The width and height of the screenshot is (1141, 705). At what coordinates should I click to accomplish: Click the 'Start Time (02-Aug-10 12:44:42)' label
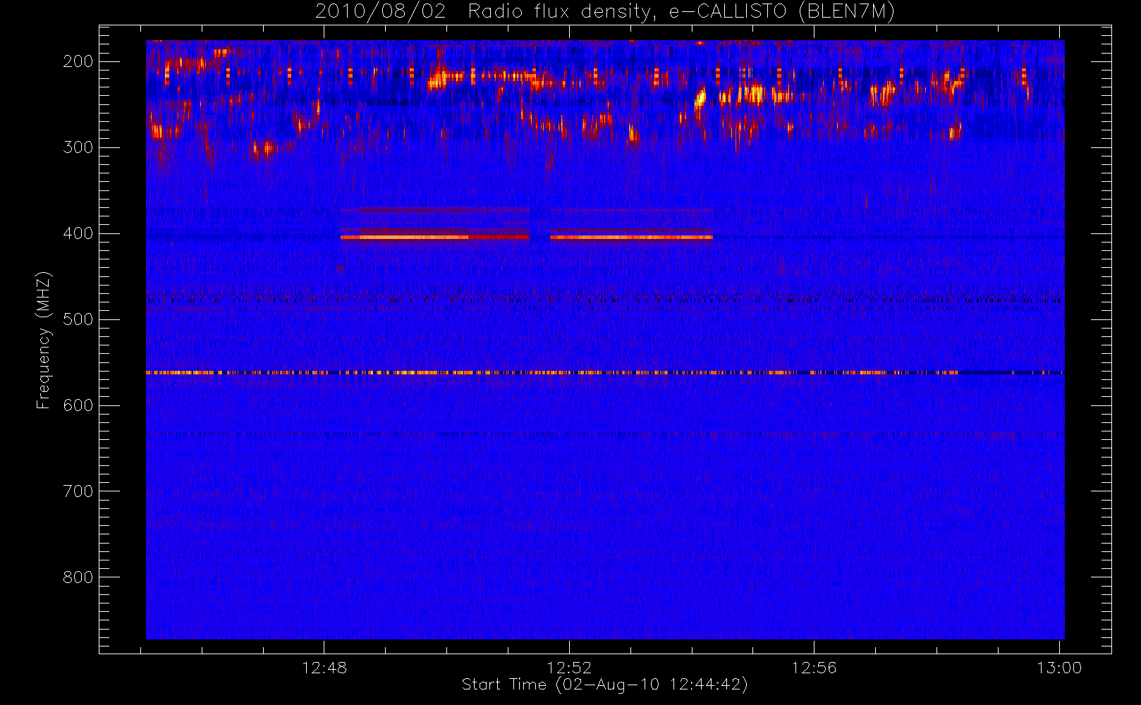604,685
